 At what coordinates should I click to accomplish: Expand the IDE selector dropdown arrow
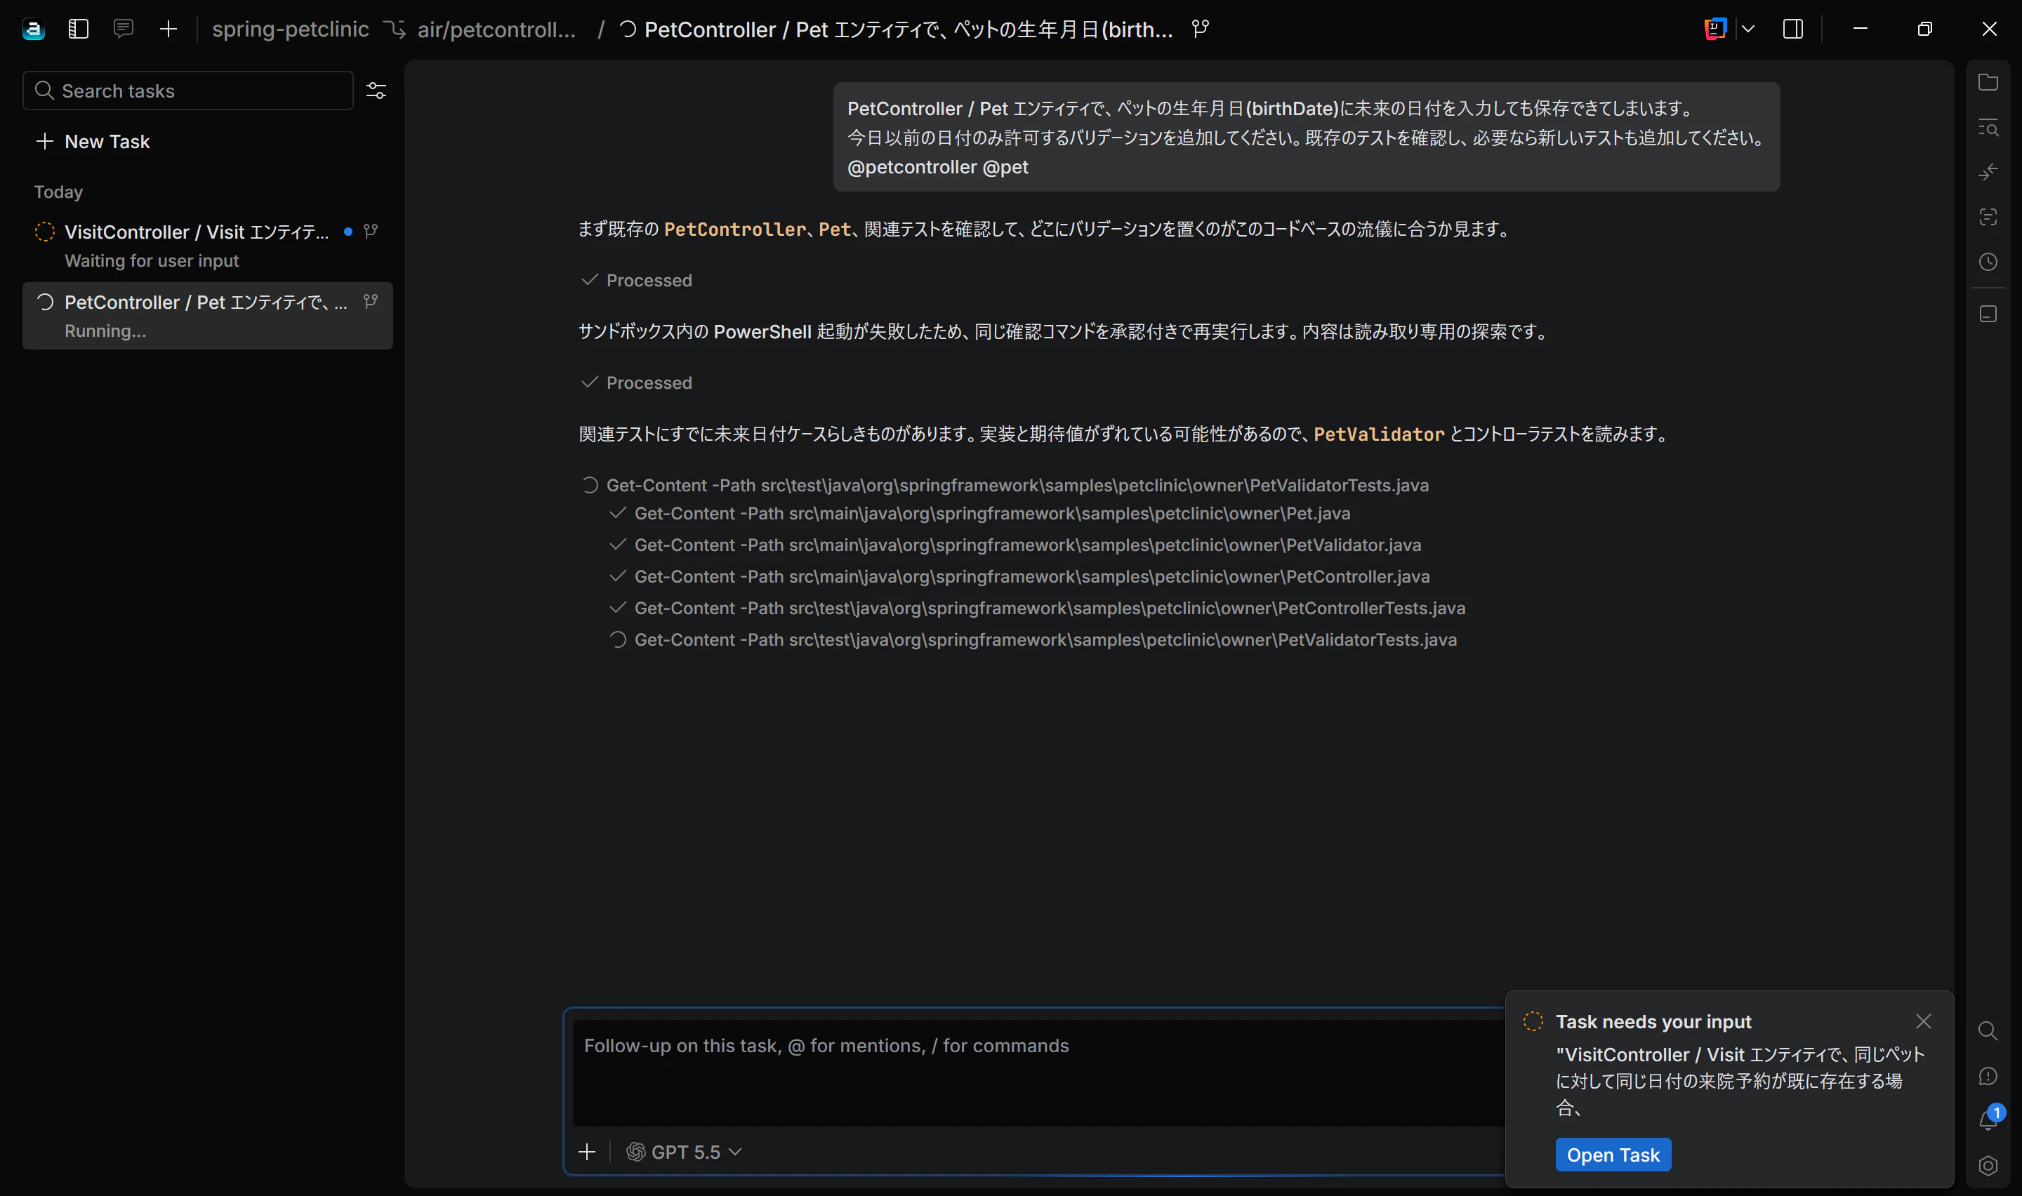(x=1748, y=29)
